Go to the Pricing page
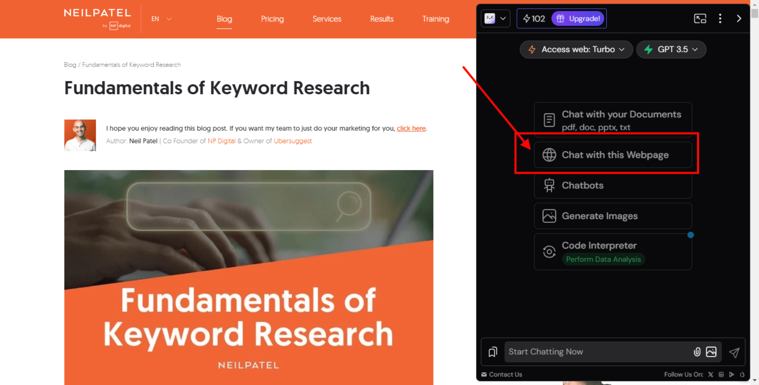 coord(272,19)
